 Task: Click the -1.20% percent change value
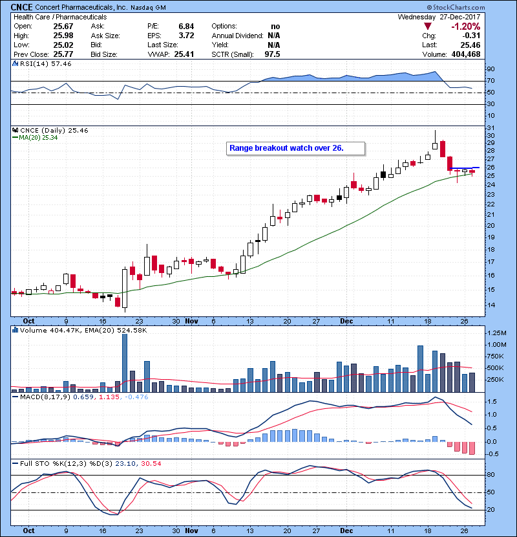pyautogui.click(x=466, y=27)
